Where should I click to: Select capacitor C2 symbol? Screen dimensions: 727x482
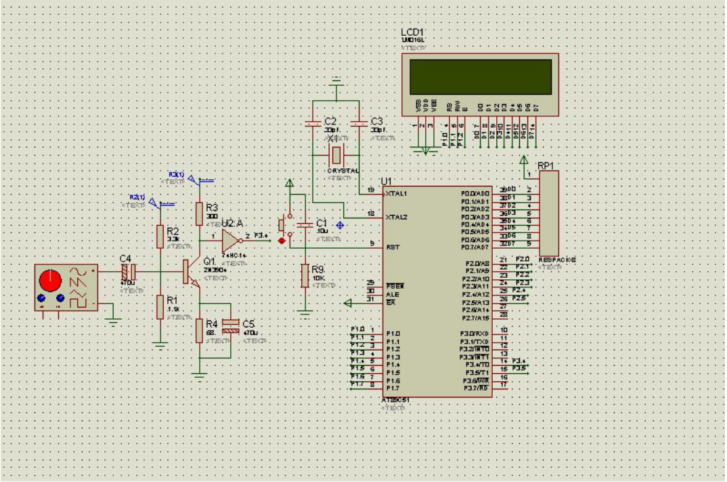click(x=313, y=124)
